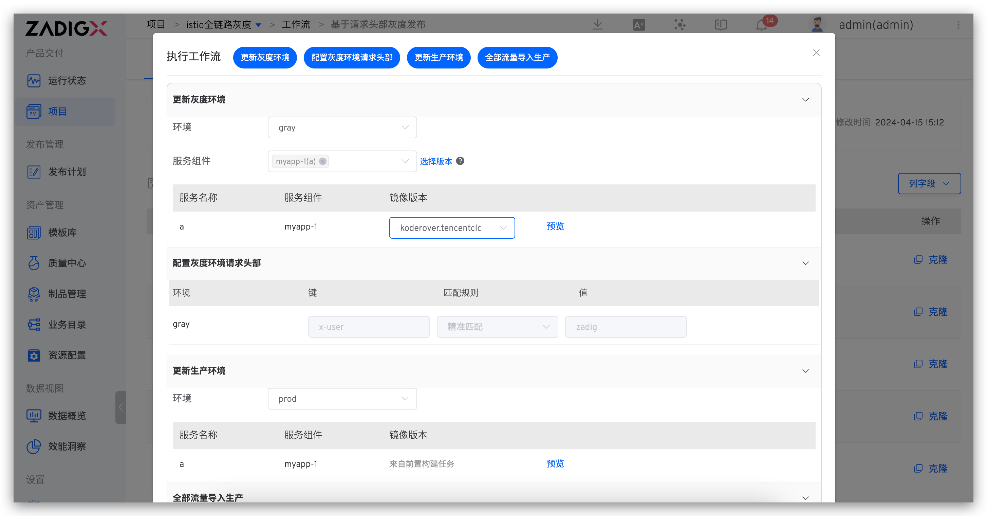Click the help icon beside 选择版本
This screenshot has width=987, height=516.
pyautogui.click(x=460, y=161)
